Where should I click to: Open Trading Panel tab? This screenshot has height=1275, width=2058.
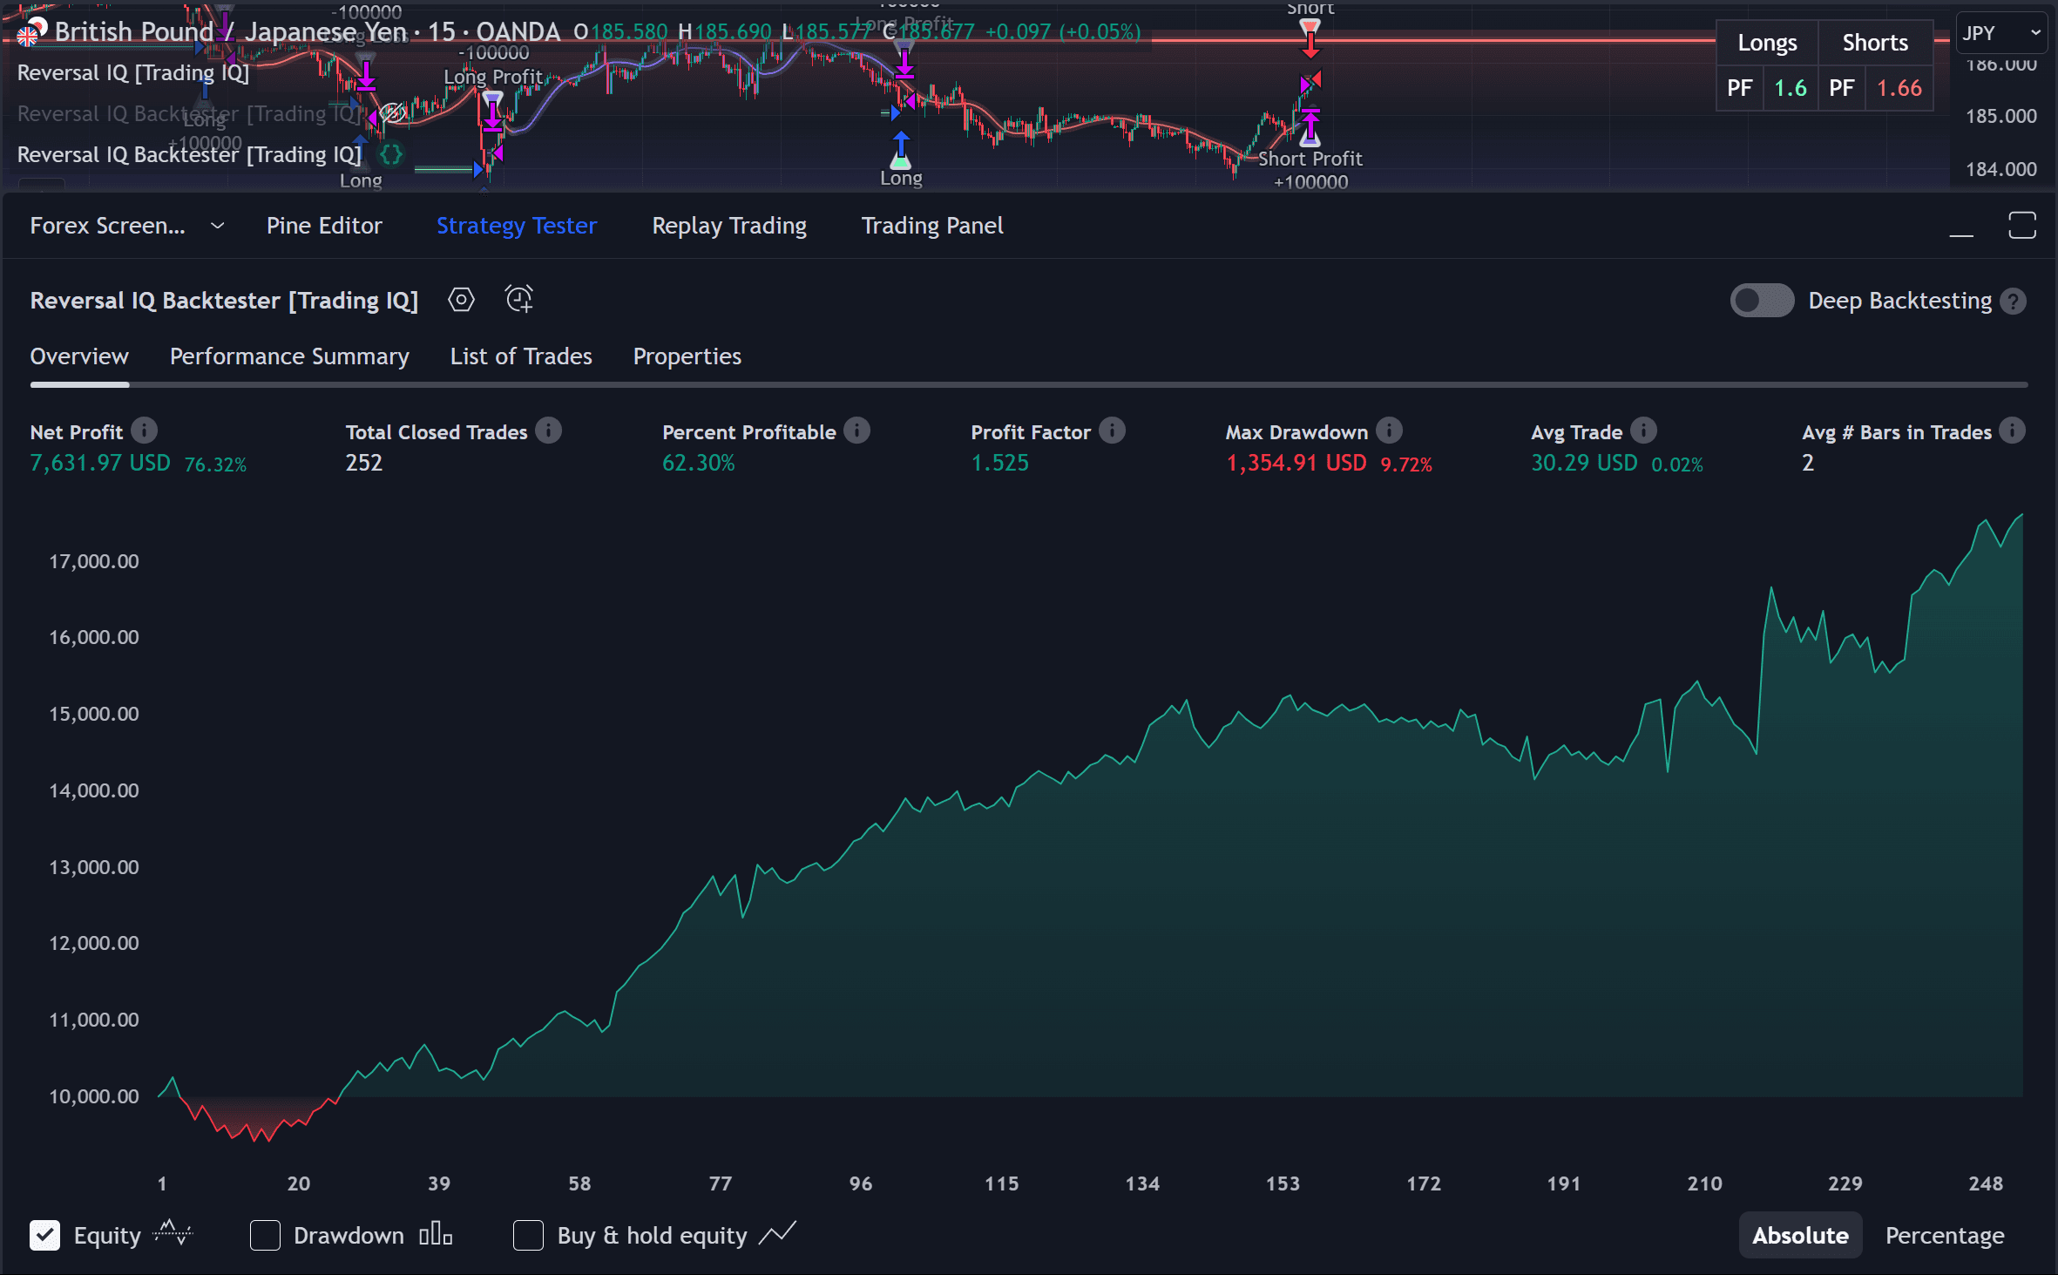click(932, 226)
